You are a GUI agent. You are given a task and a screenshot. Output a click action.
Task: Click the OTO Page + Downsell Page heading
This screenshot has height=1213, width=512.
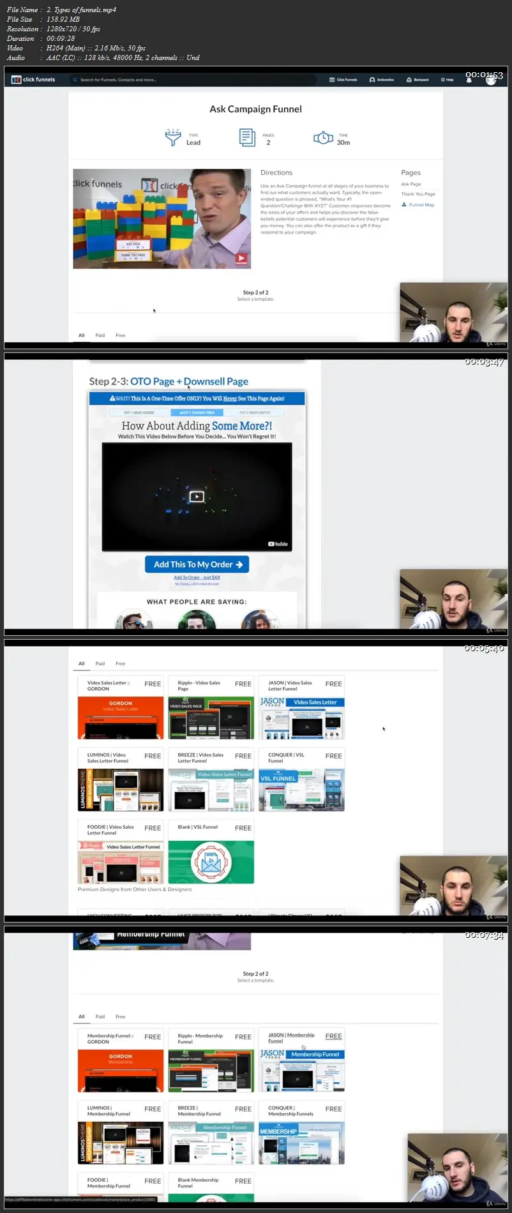coord(189,382)
